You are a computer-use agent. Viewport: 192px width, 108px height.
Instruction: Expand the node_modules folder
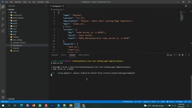coord(18,18)
